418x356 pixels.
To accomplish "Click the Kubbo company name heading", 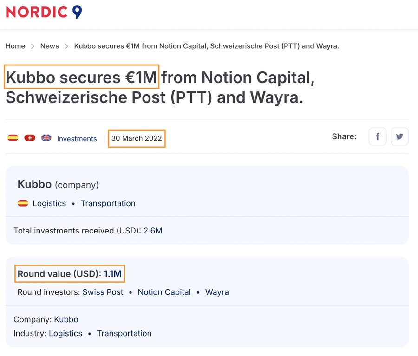I will (x=34, y=184).
